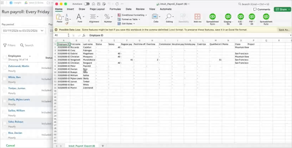This screenshot has height=148, width=292.
Task: Click the Name Box showing A1
Action: (x=61, y=35)
